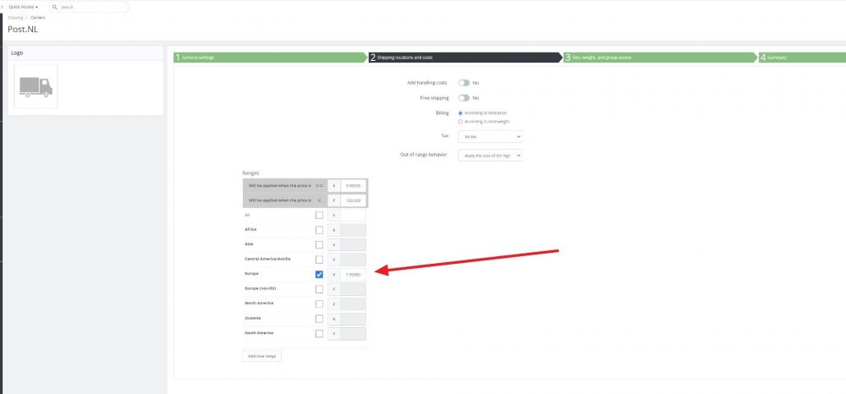Select step 2 Shipping locations and costs
The width and height of the screenshot is (846, 394).
coord(465,57)
